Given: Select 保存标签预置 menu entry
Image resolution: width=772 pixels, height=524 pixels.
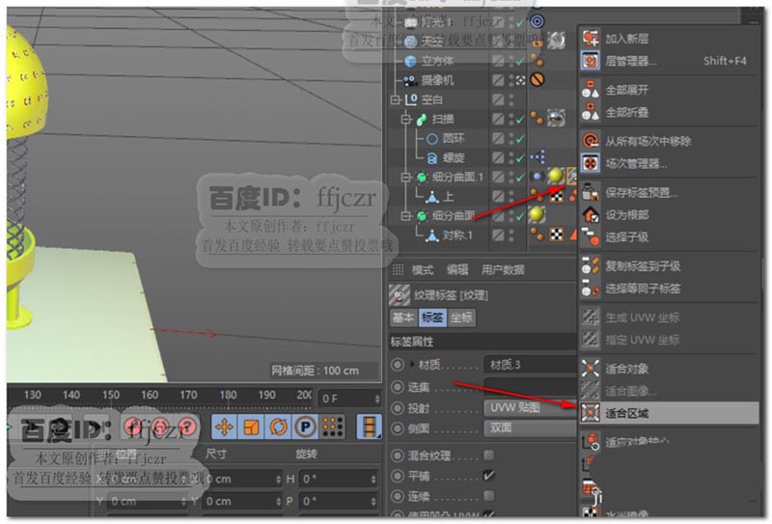Looking at the screenshot, I should [669, 193].
